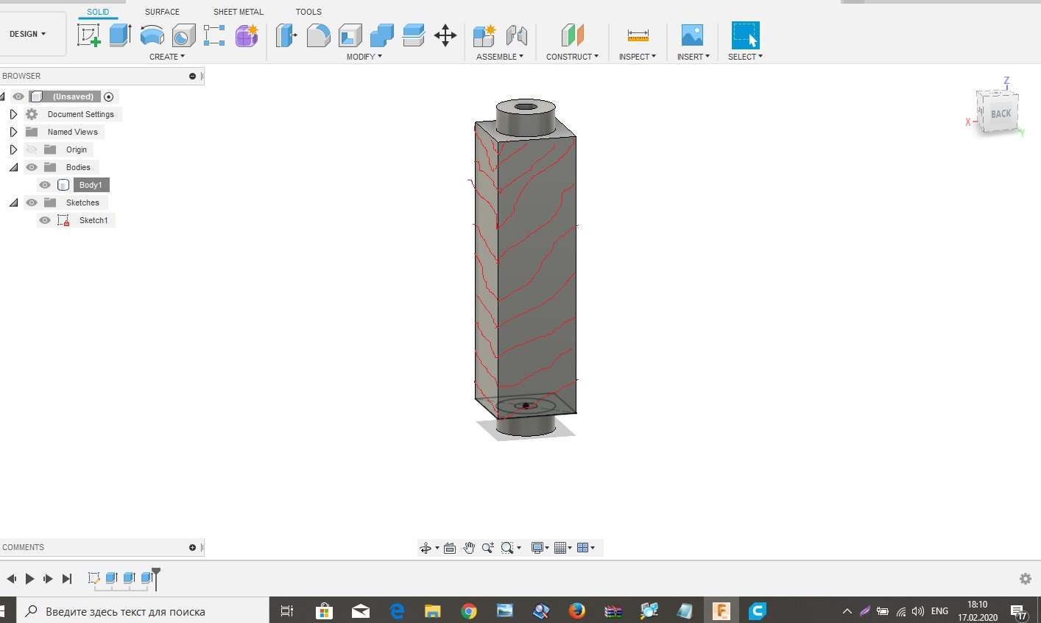Open the Tools ribbon tab
Image resolution: width=1041 pixels, height=623 pixels.
(x=308, y=12)
